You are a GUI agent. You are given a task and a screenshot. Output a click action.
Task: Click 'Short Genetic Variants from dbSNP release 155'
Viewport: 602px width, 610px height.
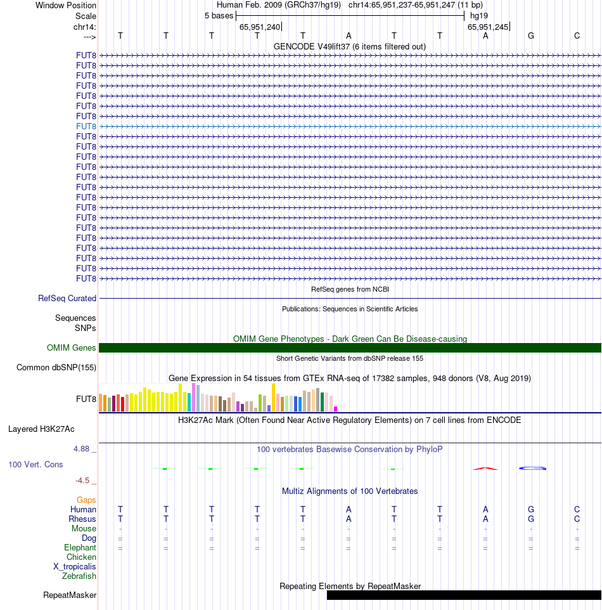[350, 358]
